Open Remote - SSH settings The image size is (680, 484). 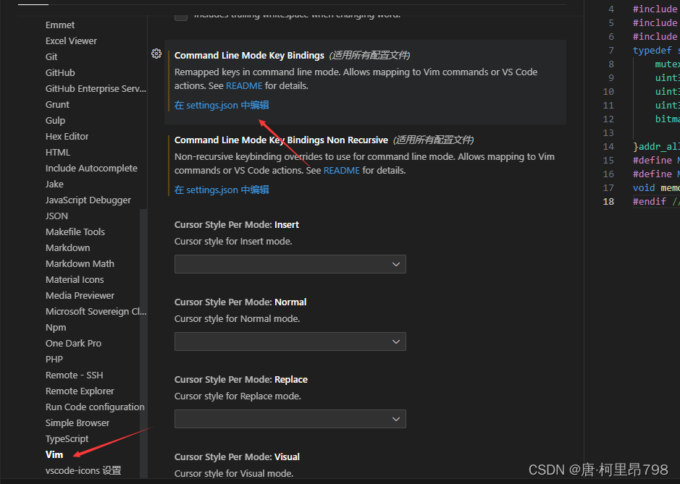(x=75, y=375)
